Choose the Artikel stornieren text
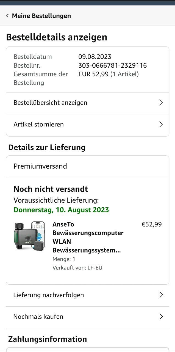This screenshot has height=352, width=175. (38, 125)
